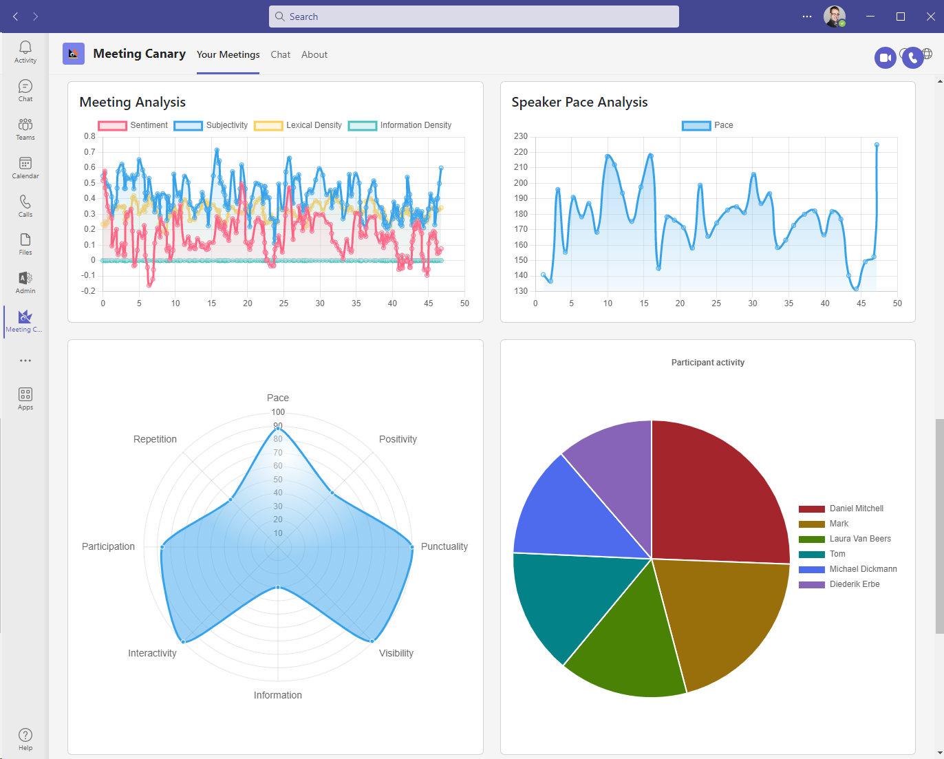Open Settings and more menu in title bar
Viewport: 944px width, 759px height.
click(806, 17)
